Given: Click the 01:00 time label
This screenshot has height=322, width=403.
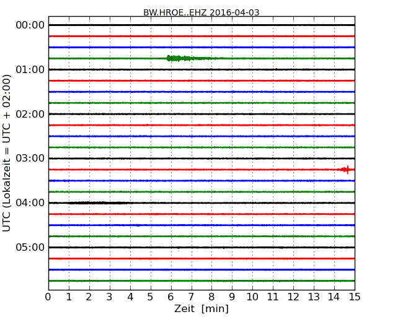Looking at the screenshot, I should 30,69.
